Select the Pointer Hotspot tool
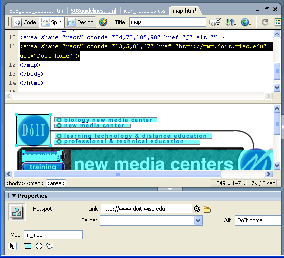Viewport: 284px width, 258px height. (12, 246)
